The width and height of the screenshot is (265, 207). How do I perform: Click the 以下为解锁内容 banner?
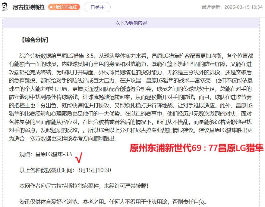tap(132, 22)
